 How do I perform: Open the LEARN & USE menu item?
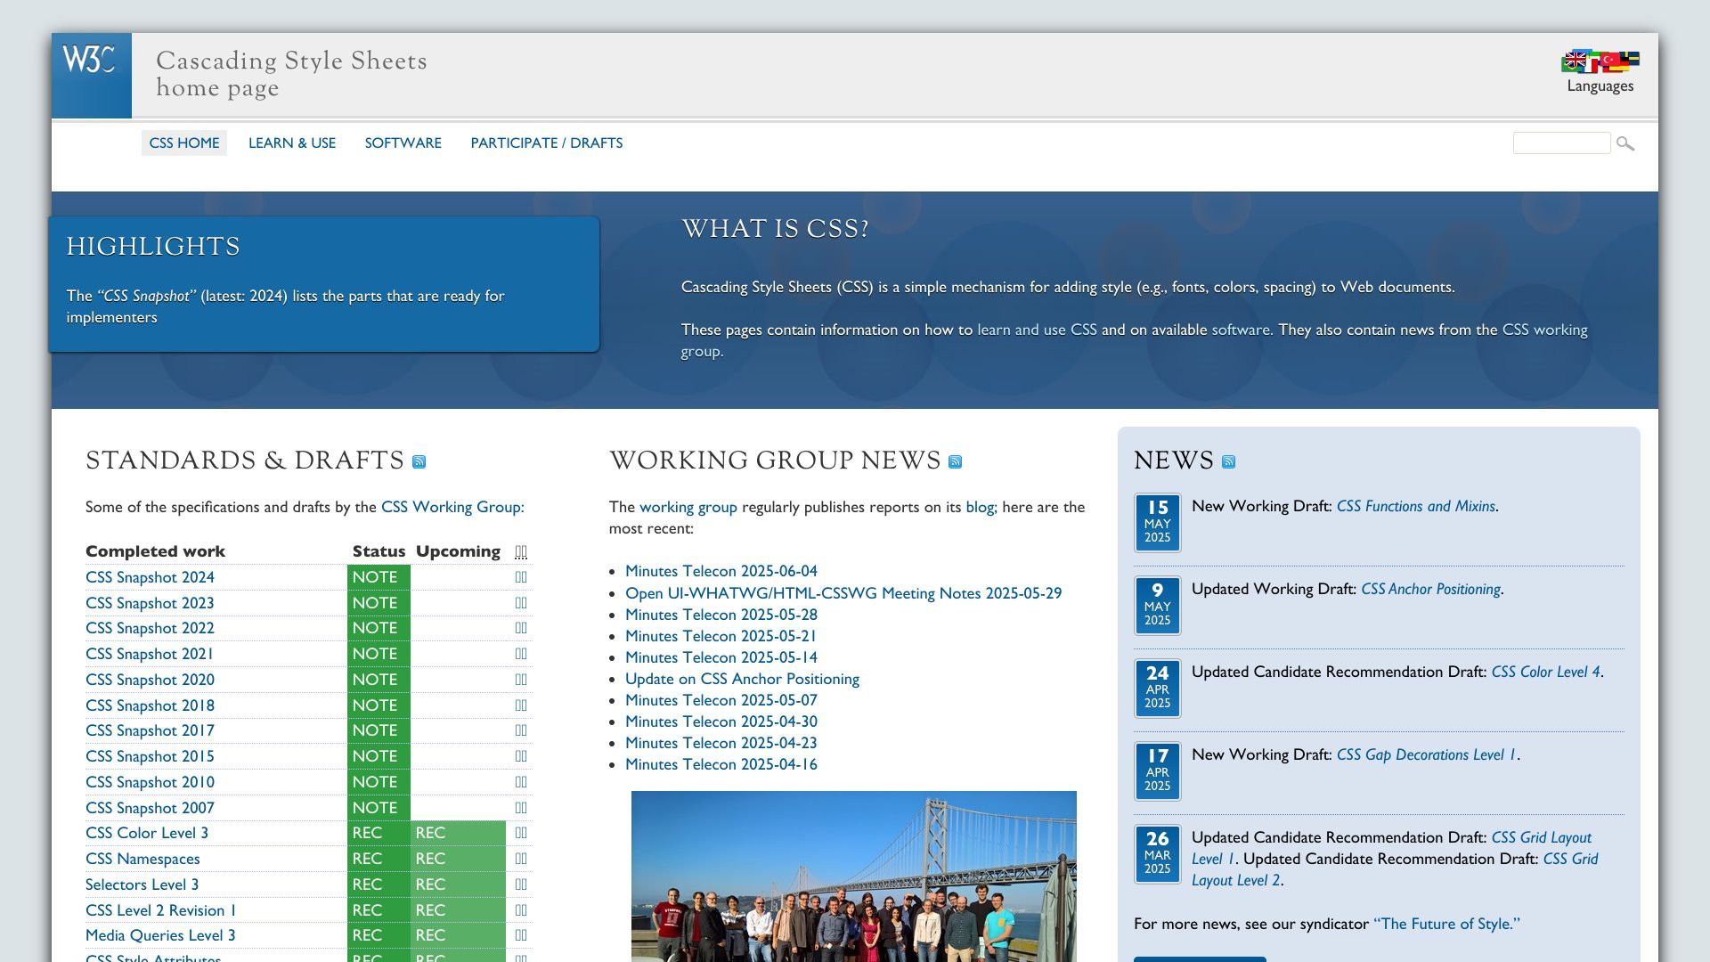[x=292, y=143]
